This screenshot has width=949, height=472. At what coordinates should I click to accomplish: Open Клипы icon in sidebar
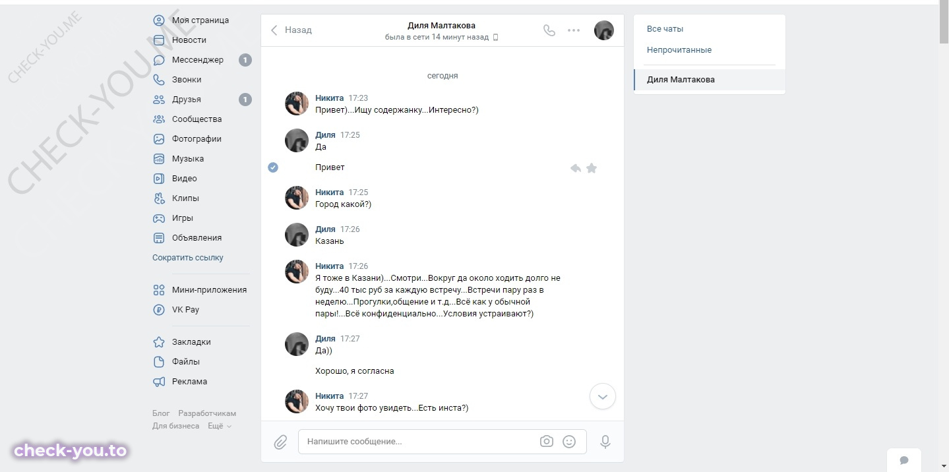tap(159, 198)
